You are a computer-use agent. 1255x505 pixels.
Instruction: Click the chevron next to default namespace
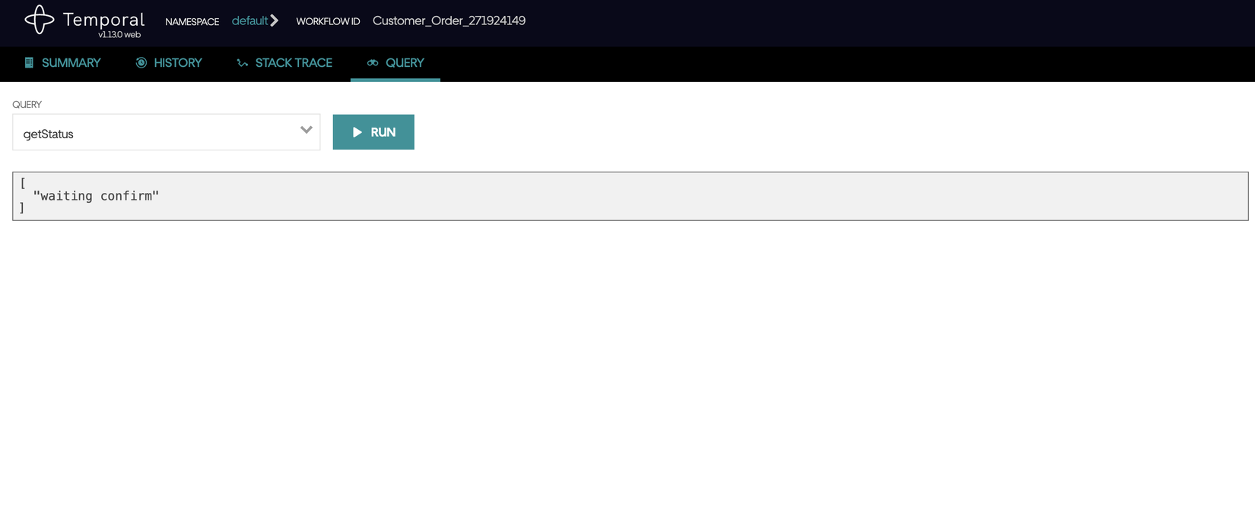[275, 21]
